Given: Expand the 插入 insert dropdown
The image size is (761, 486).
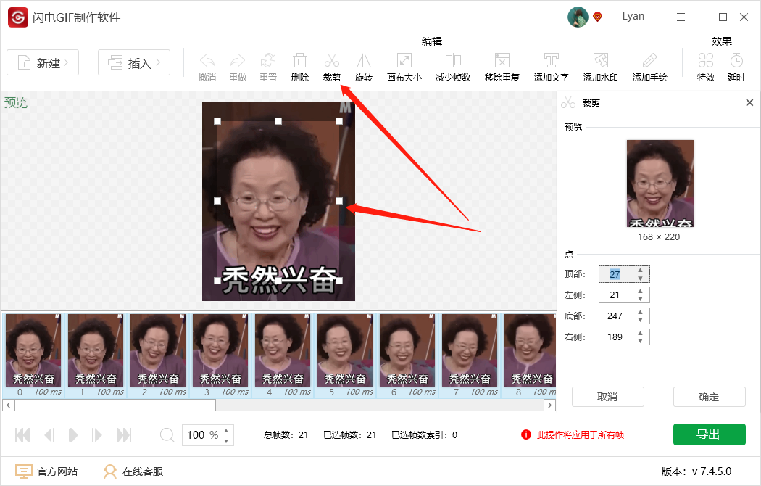Looking at the screenshot, I should coord(133,62).
